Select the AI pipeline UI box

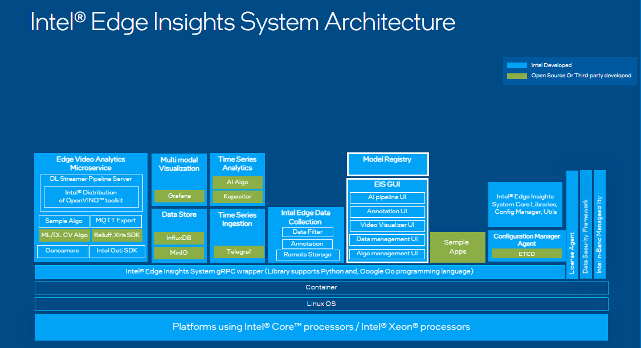(x=387, y=197)
